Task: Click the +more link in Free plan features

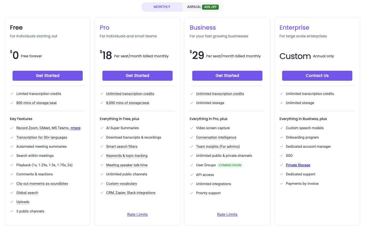Action: 75,128
